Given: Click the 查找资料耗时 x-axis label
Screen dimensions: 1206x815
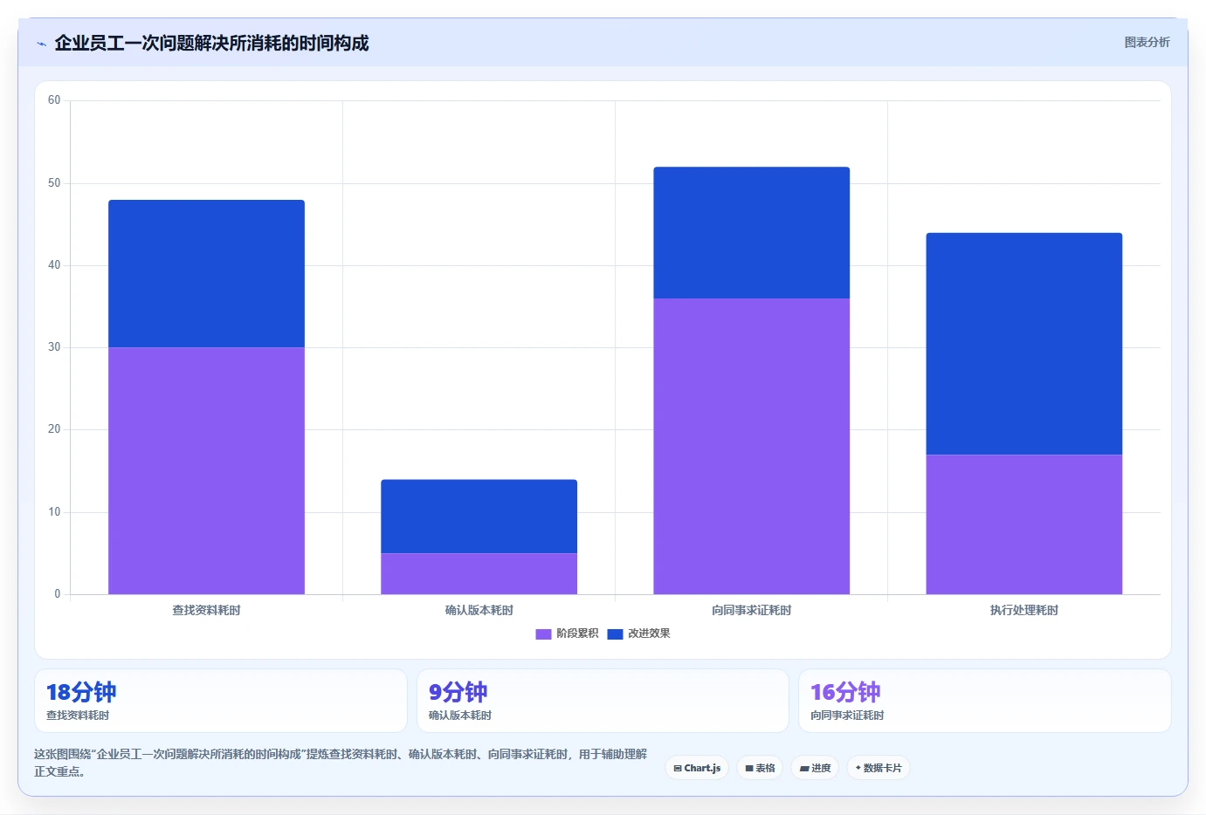Looking at the screenshot, I should [206, 610].
